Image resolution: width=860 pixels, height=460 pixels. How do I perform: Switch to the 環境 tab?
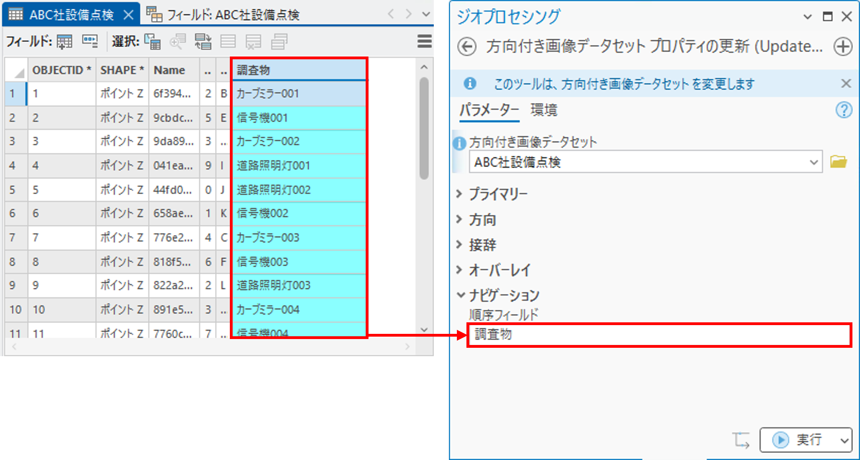coord(544,110)
